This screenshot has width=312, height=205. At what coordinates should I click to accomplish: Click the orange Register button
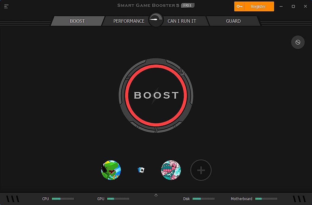[254, 6]
